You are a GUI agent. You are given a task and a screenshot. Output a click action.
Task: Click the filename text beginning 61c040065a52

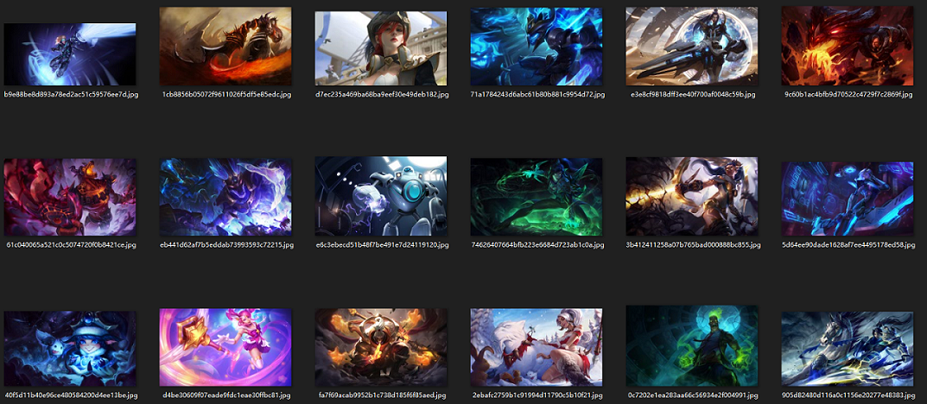(70, 244)
